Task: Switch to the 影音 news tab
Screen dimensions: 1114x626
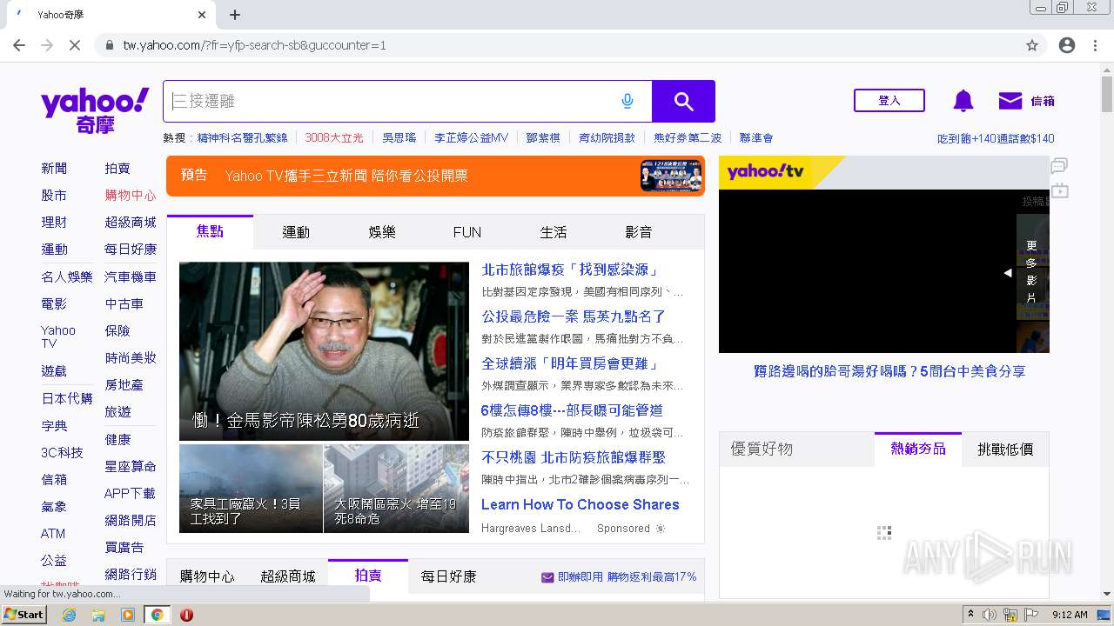Action: [639, 232]
